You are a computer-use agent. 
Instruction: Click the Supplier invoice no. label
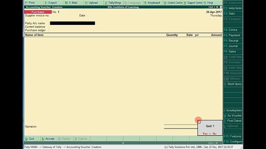click(x=37, y=16)
